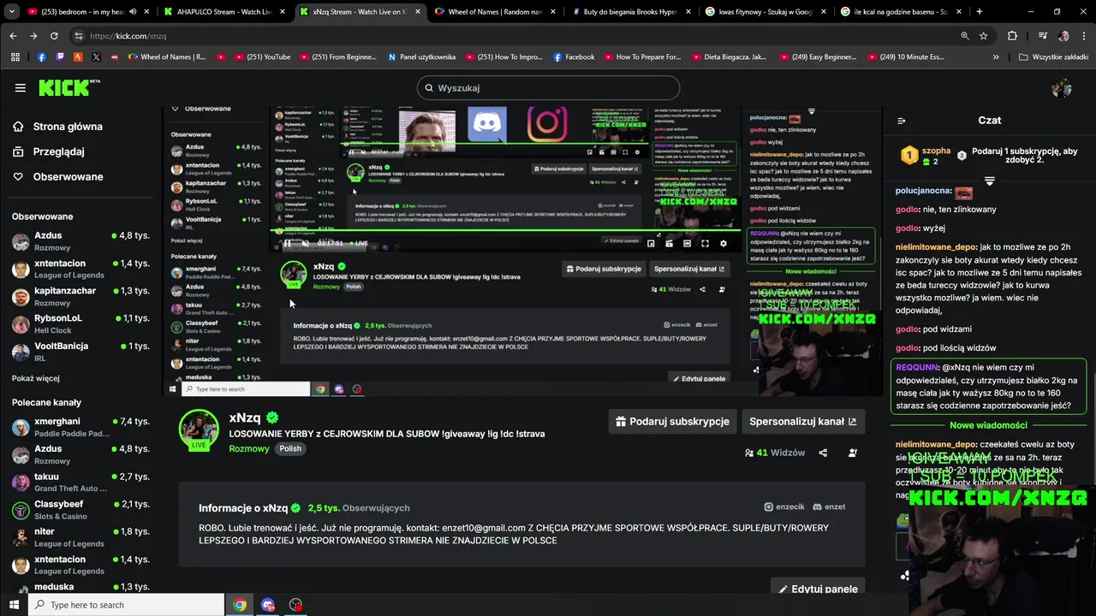Switch to ile kcal na godzine tab
Viewport: 1096px width, 616px height.
pyautogui.click(x=901, y=12)
